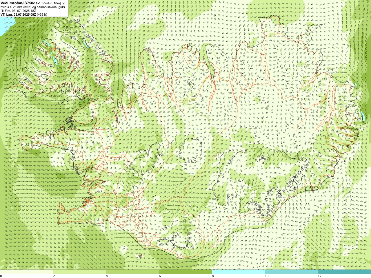Click the teal 10–12 legend swatch
This screenshot has height=278, width=371.
click(x=291, y=272)
